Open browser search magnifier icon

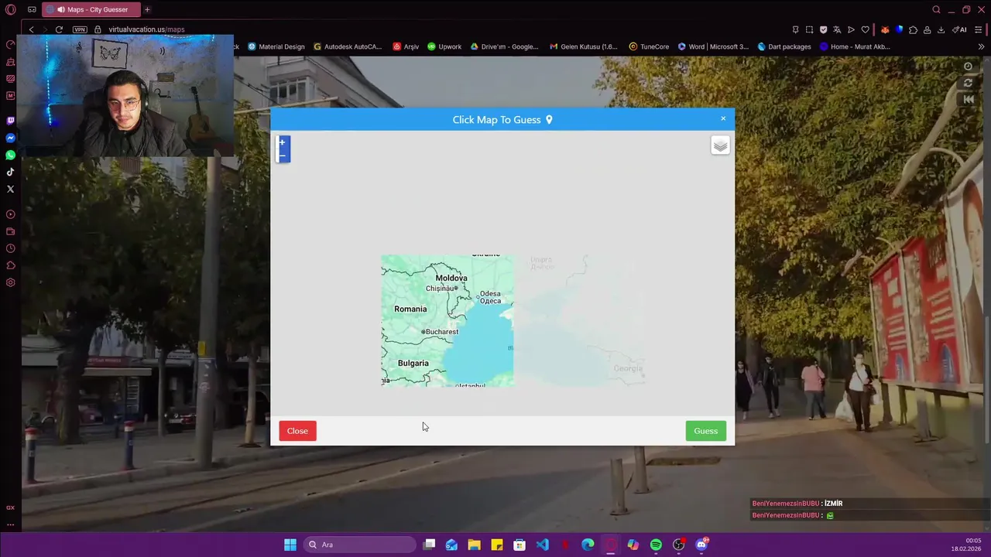pyautogui.click(x=936, y=9)
